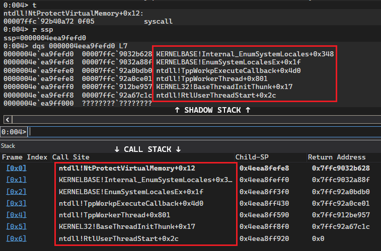The width and height of the screenshot is (381, 251).
Task: Click the unreadable ????????`???????? memory entry
Action: 117,103
